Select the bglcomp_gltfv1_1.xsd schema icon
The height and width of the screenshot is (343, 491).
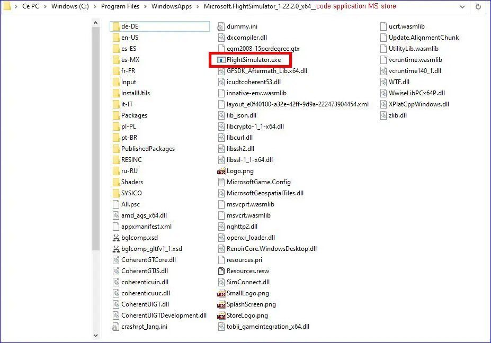[116, 249]
